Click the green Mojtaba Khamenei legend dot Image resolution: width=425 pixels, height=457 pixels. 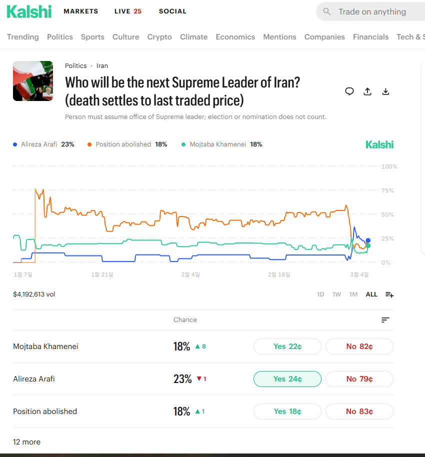(x=183, y=144)
